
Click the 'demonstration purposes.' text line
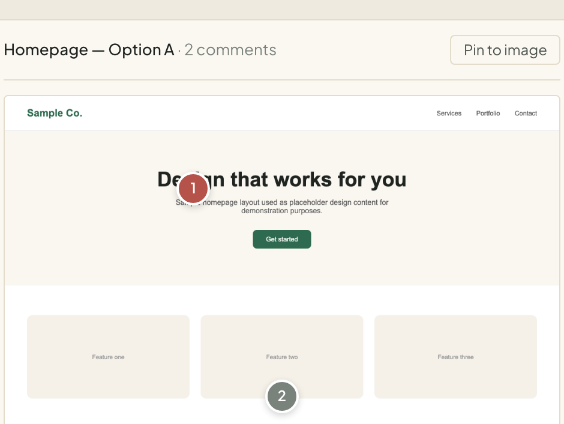coord(281,211)
